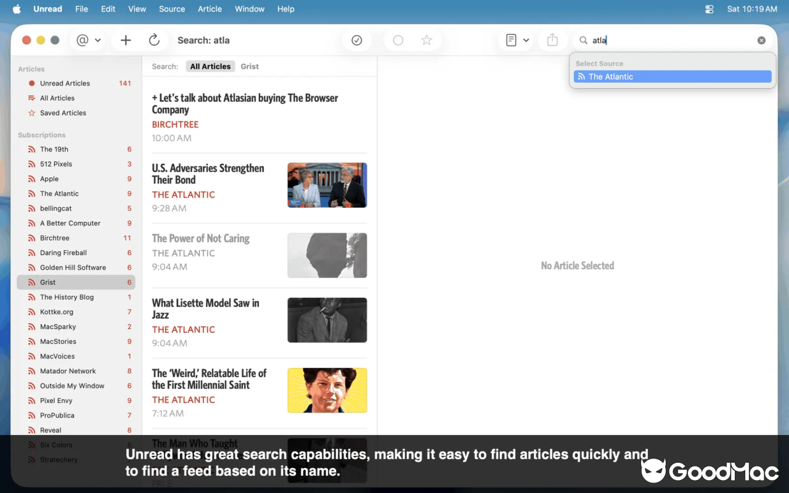Open Control Center in menu bar
Viewport: 789px width, 493px height.
point(709,9)
